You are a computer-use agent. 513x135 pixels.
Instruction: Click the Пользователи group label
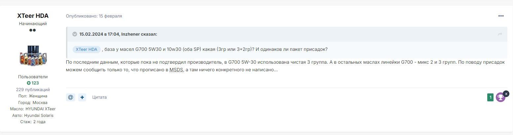tap(33, 77)
